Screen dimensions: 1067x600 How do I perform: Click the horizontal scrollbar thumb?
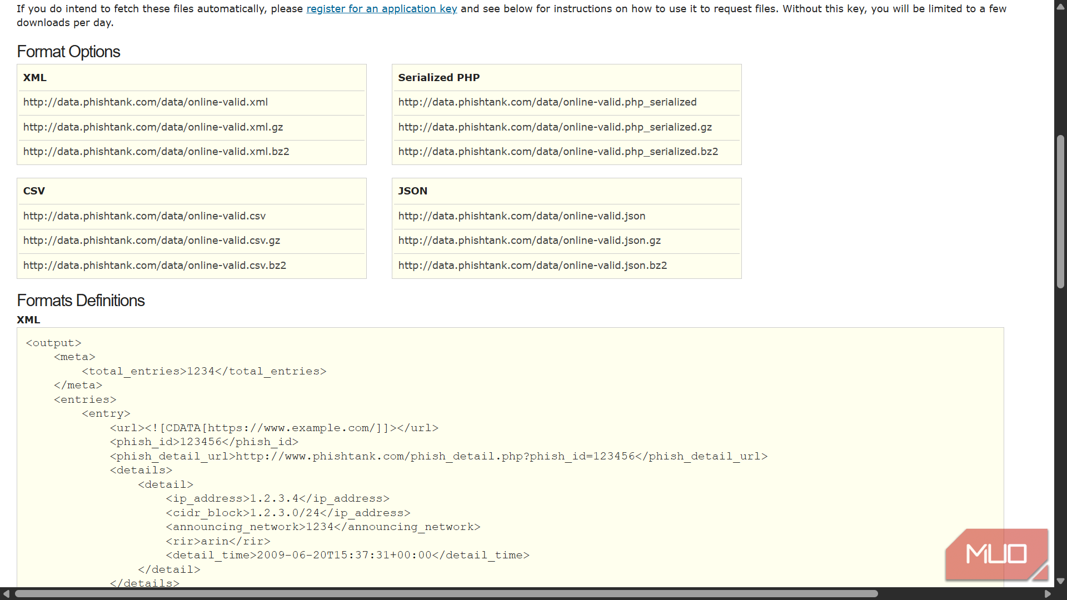[446, 594]
